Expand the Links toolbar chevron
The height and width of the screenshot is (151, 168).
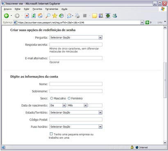[165, 21]
